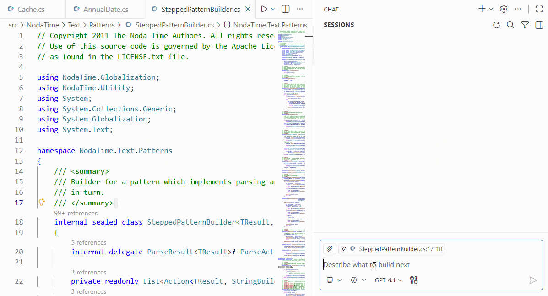Refresh the chat sessions list
This screenshot has width=548, height=296.
tap(496, 25)
